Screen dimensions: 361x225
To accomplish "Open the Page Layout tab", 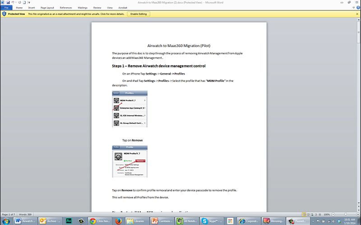I will (x=47, y=8).
